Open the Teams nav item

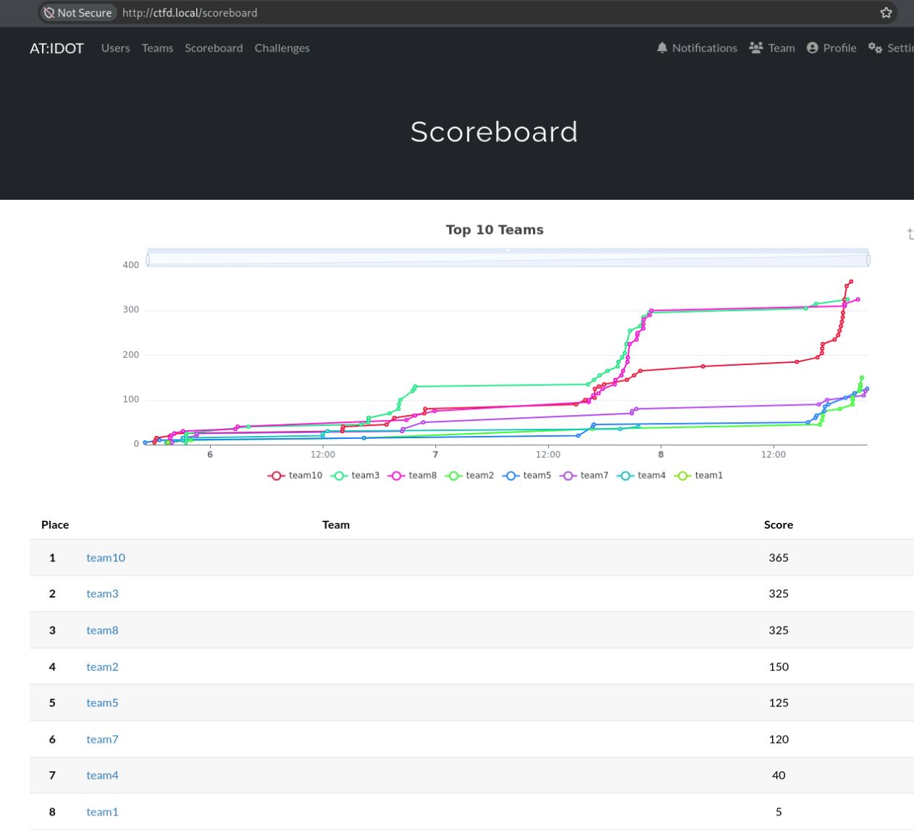click(157, 48)
